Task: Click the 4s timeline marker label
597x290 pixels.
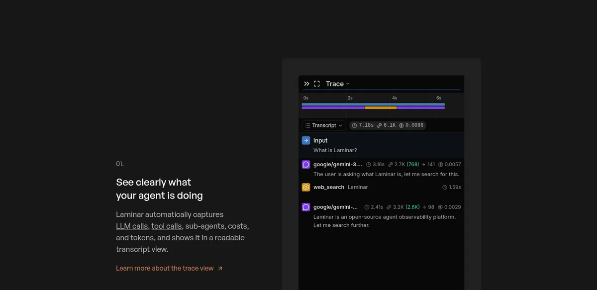Action: click(395, 98)
